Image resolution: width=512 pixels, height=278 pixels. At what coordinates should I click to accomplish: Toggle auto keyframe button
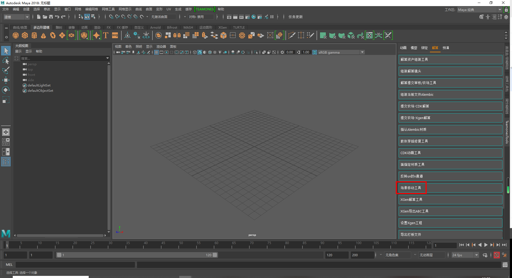(x=496, y=255)
